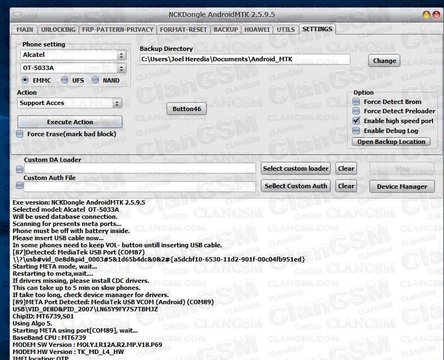Image resolution: width=444 pixels, height=360 pixels.
Task: Click log line 'Scanning for presents meta ports...'
Action: pyautogui.click(x=67, y=224)
